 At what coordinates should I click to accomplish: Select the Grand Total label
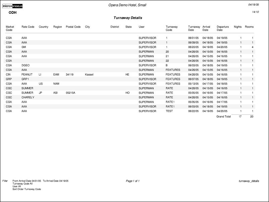[223, 116]
